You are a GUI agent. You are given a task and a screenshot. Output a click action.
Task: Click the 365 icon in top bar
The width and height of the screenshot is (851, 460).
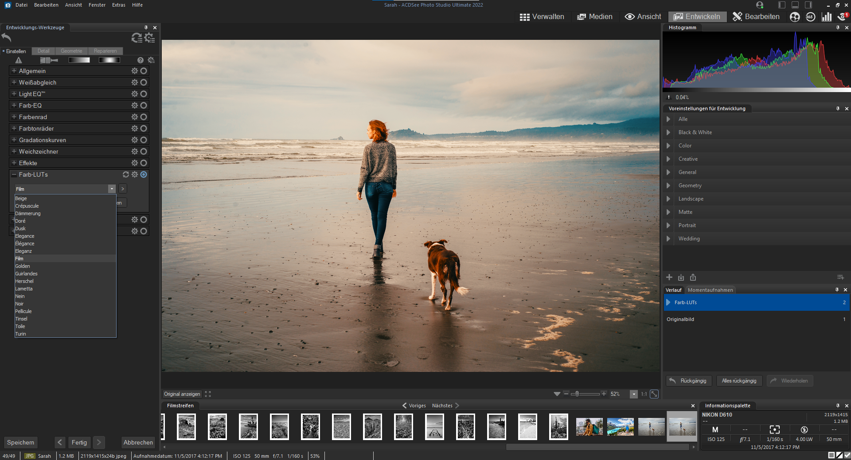point(810,17)
